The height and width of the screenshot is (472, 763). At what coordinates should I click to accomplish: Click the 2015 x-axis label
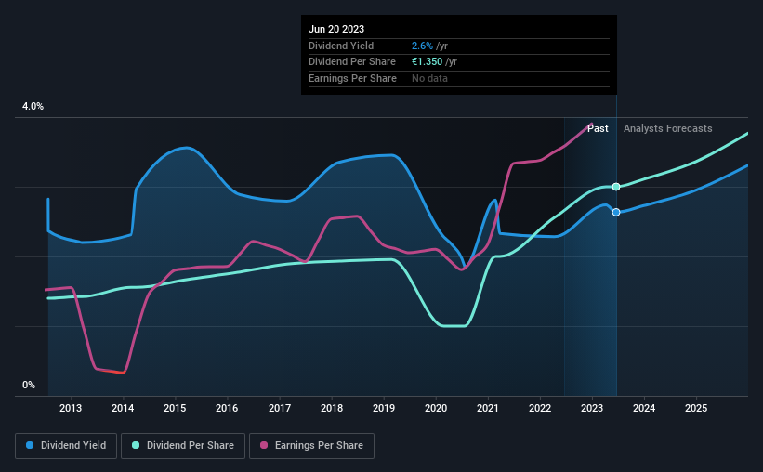175,408
